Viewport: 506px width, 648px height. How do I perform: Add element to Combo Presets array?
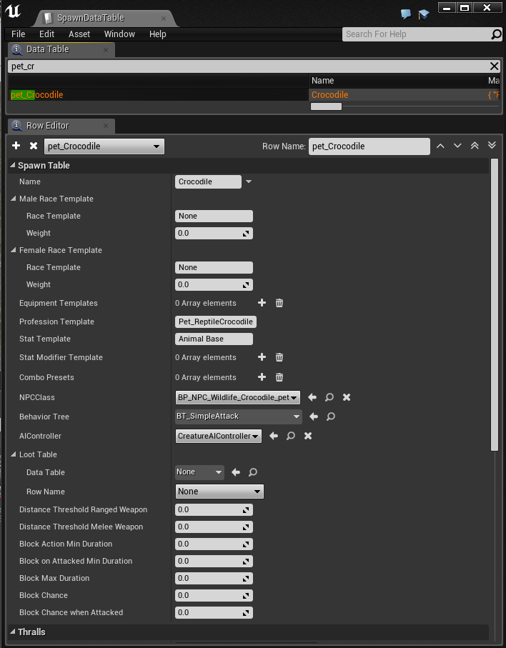click(262, 377)
